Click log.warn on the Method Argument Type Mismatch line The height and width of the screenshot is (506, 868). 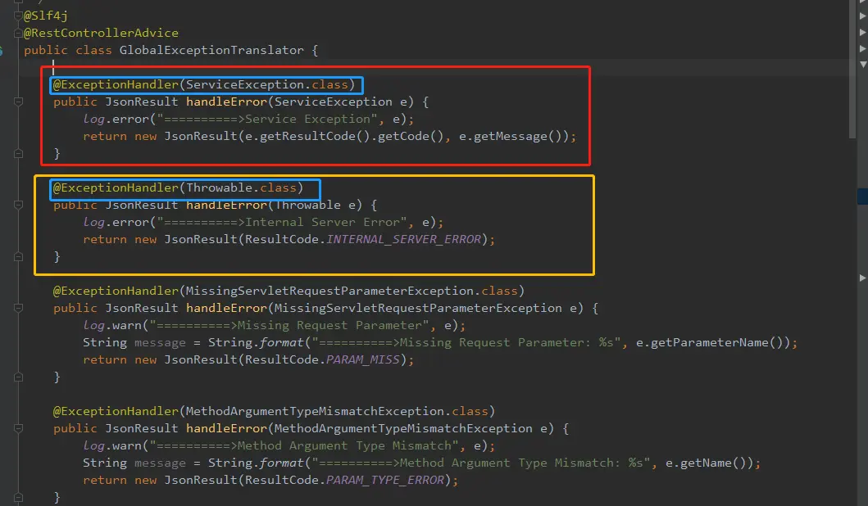[x=112, y=445]
